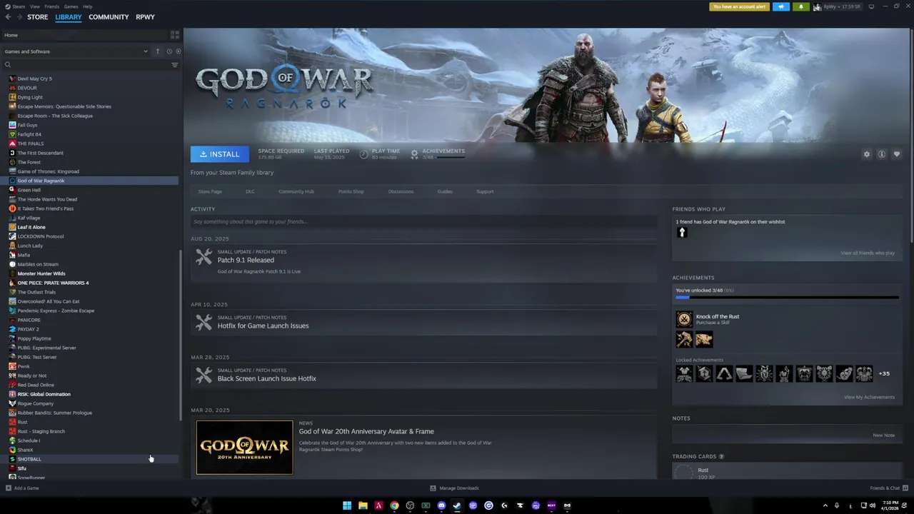Open Black Screen Launch Issue Hotfix
Image resolution: width=914 pixels, height=514 pixels.
tap(266, 378)
